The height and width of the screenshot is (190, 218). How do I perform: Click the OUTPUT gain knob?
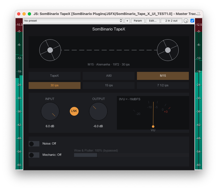98,111
